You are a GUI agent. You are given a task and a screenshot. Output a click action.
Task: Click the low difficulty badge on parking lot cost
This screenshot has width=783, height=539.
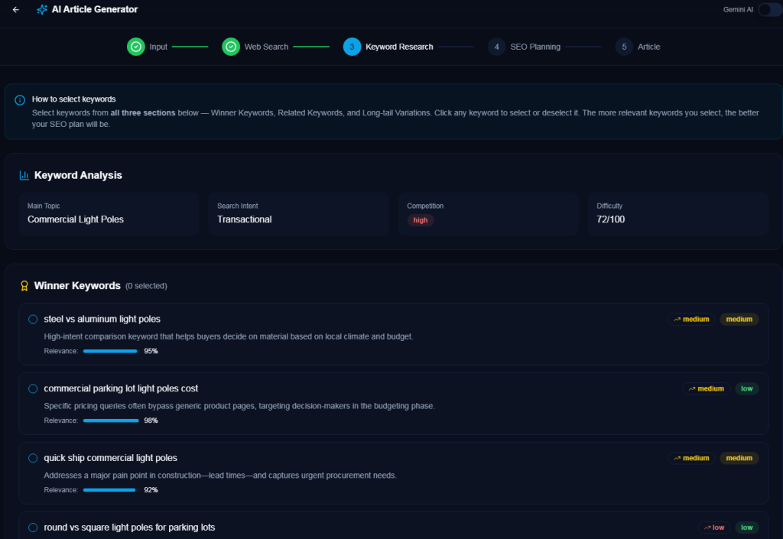tap(746, 389)
